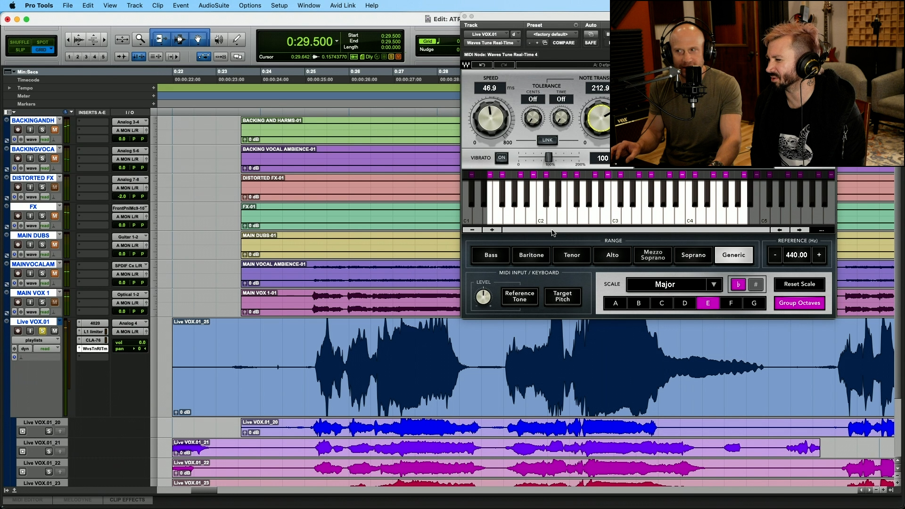Screen dimensions: 905x509
Task: Open the File menu
Action: (x=68, y=6)
